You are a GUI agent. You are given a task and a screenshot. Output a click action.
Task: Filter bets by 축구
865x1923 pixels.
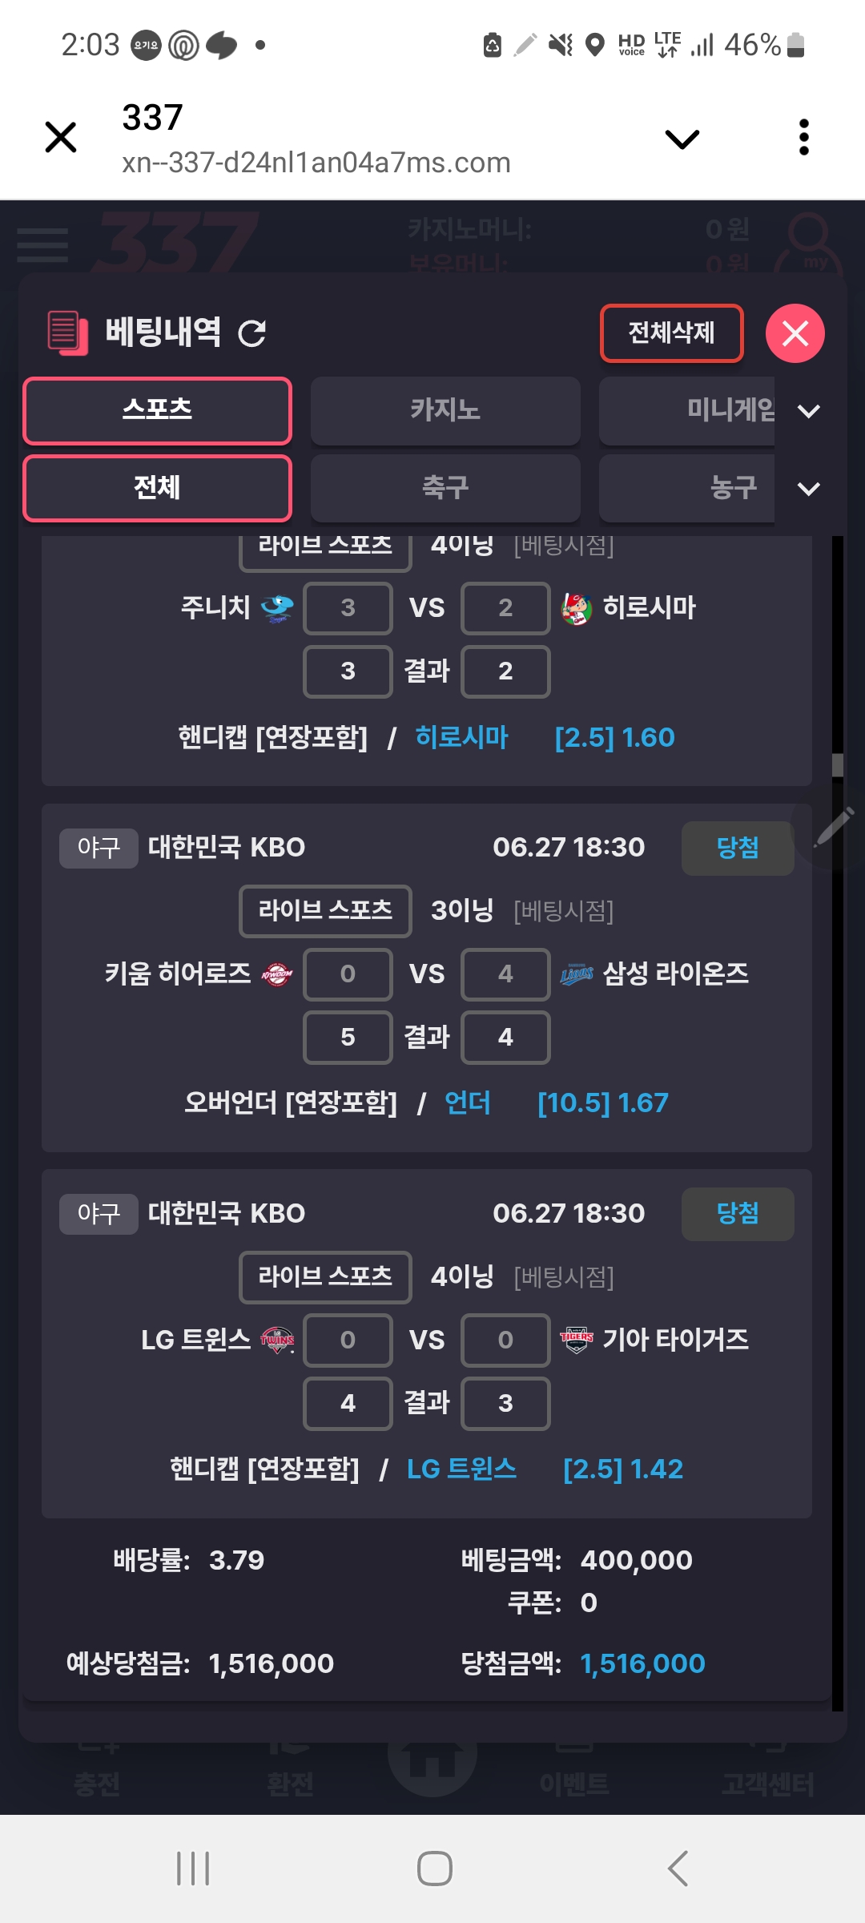pos(445,488)
